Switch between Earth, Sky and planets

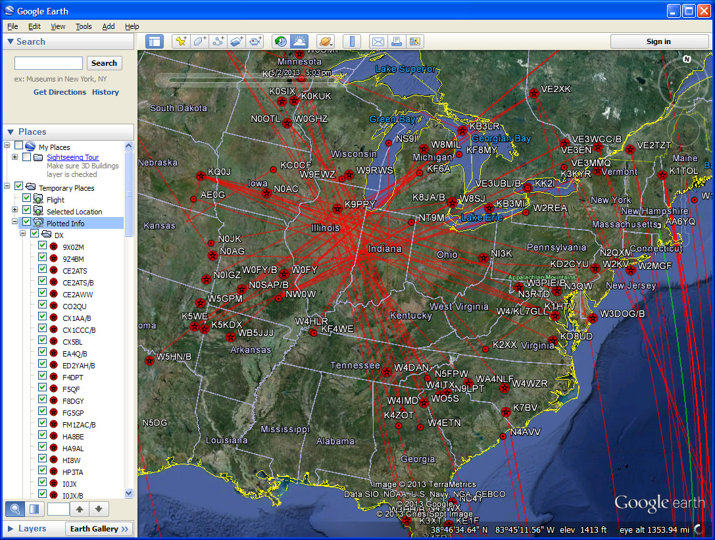[326, 41]
